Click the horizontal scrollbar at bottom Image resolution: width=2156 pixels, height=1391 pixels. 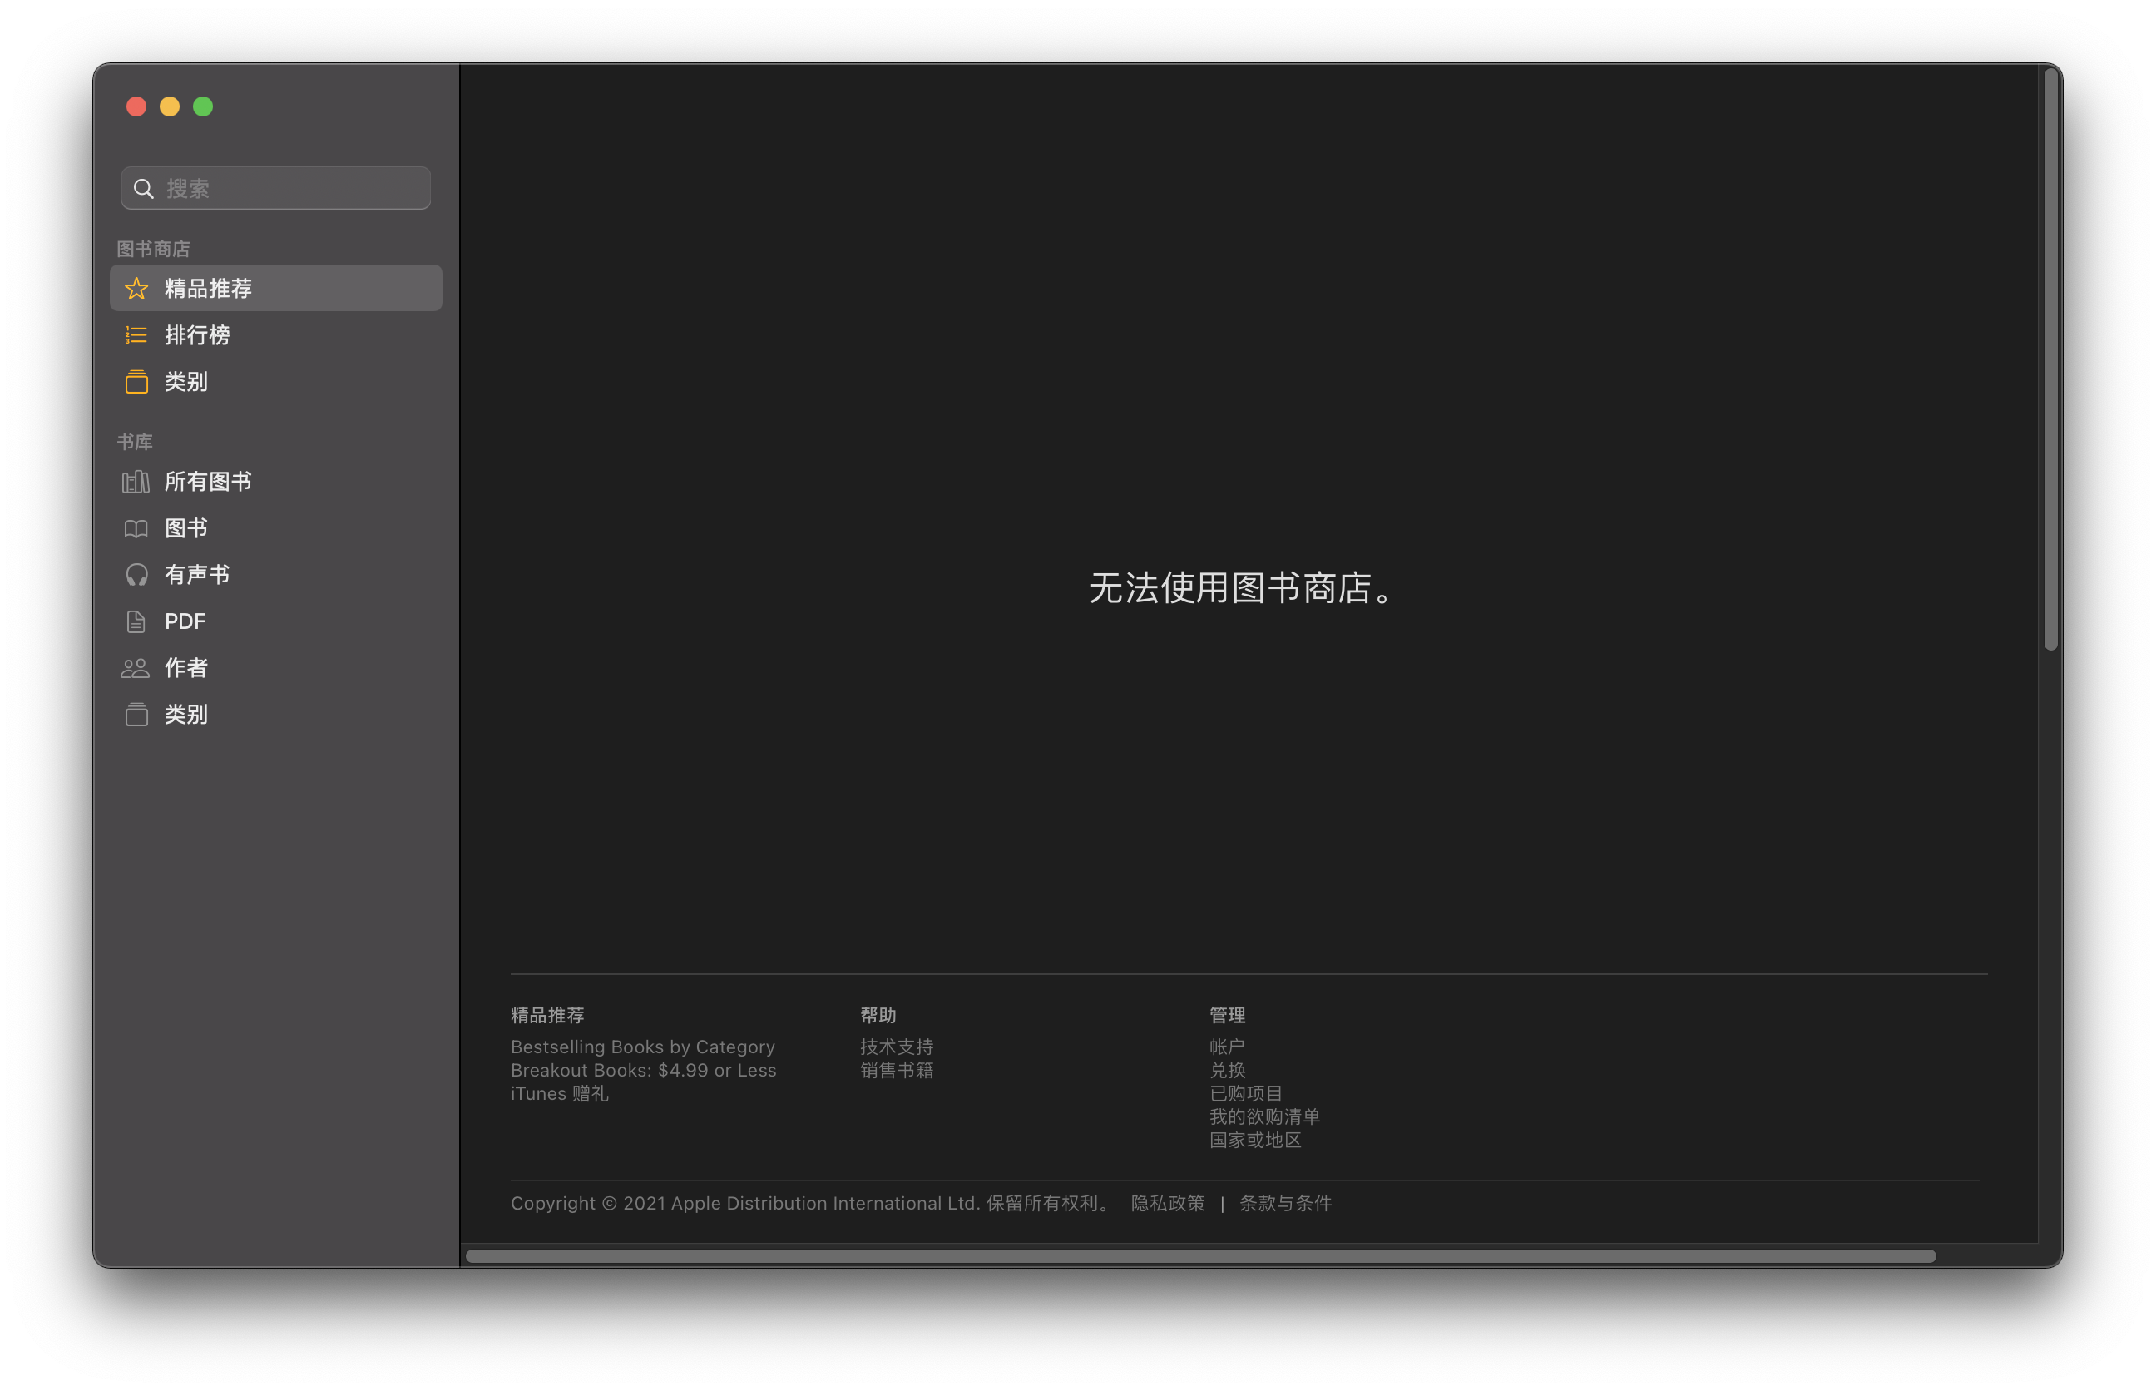click(1200, 1255)
